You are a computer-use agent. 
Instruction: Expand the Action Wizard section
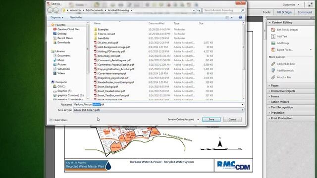(x=291, y=102)
